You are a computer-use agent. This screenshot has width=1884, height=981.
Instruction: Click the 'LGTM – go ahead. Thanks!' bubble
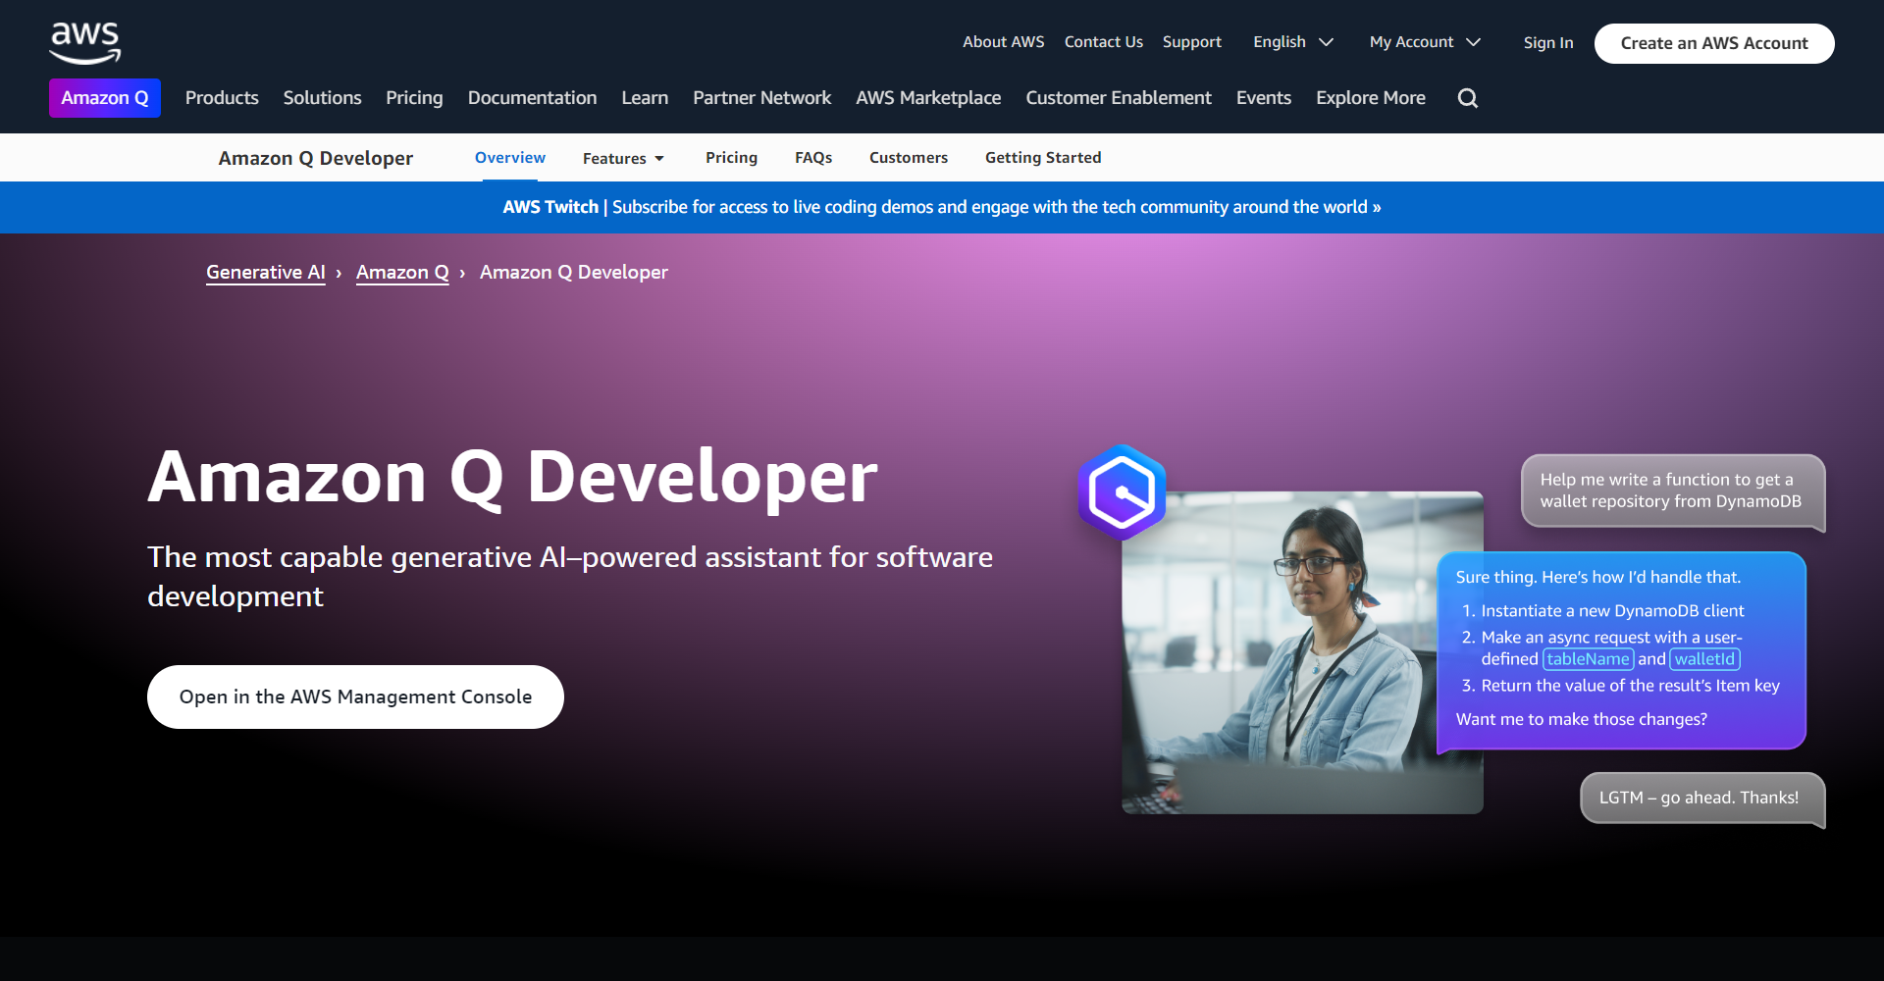(x=1701, y=799)
